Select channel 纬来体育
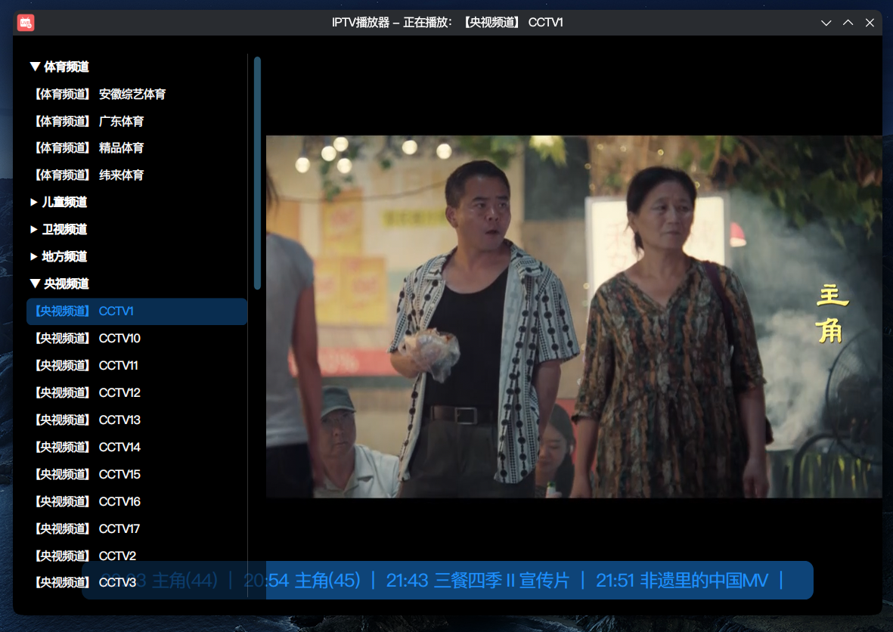The width and height of the screenshot is (893, 632). pyautogui.click(x=137, y=175)
